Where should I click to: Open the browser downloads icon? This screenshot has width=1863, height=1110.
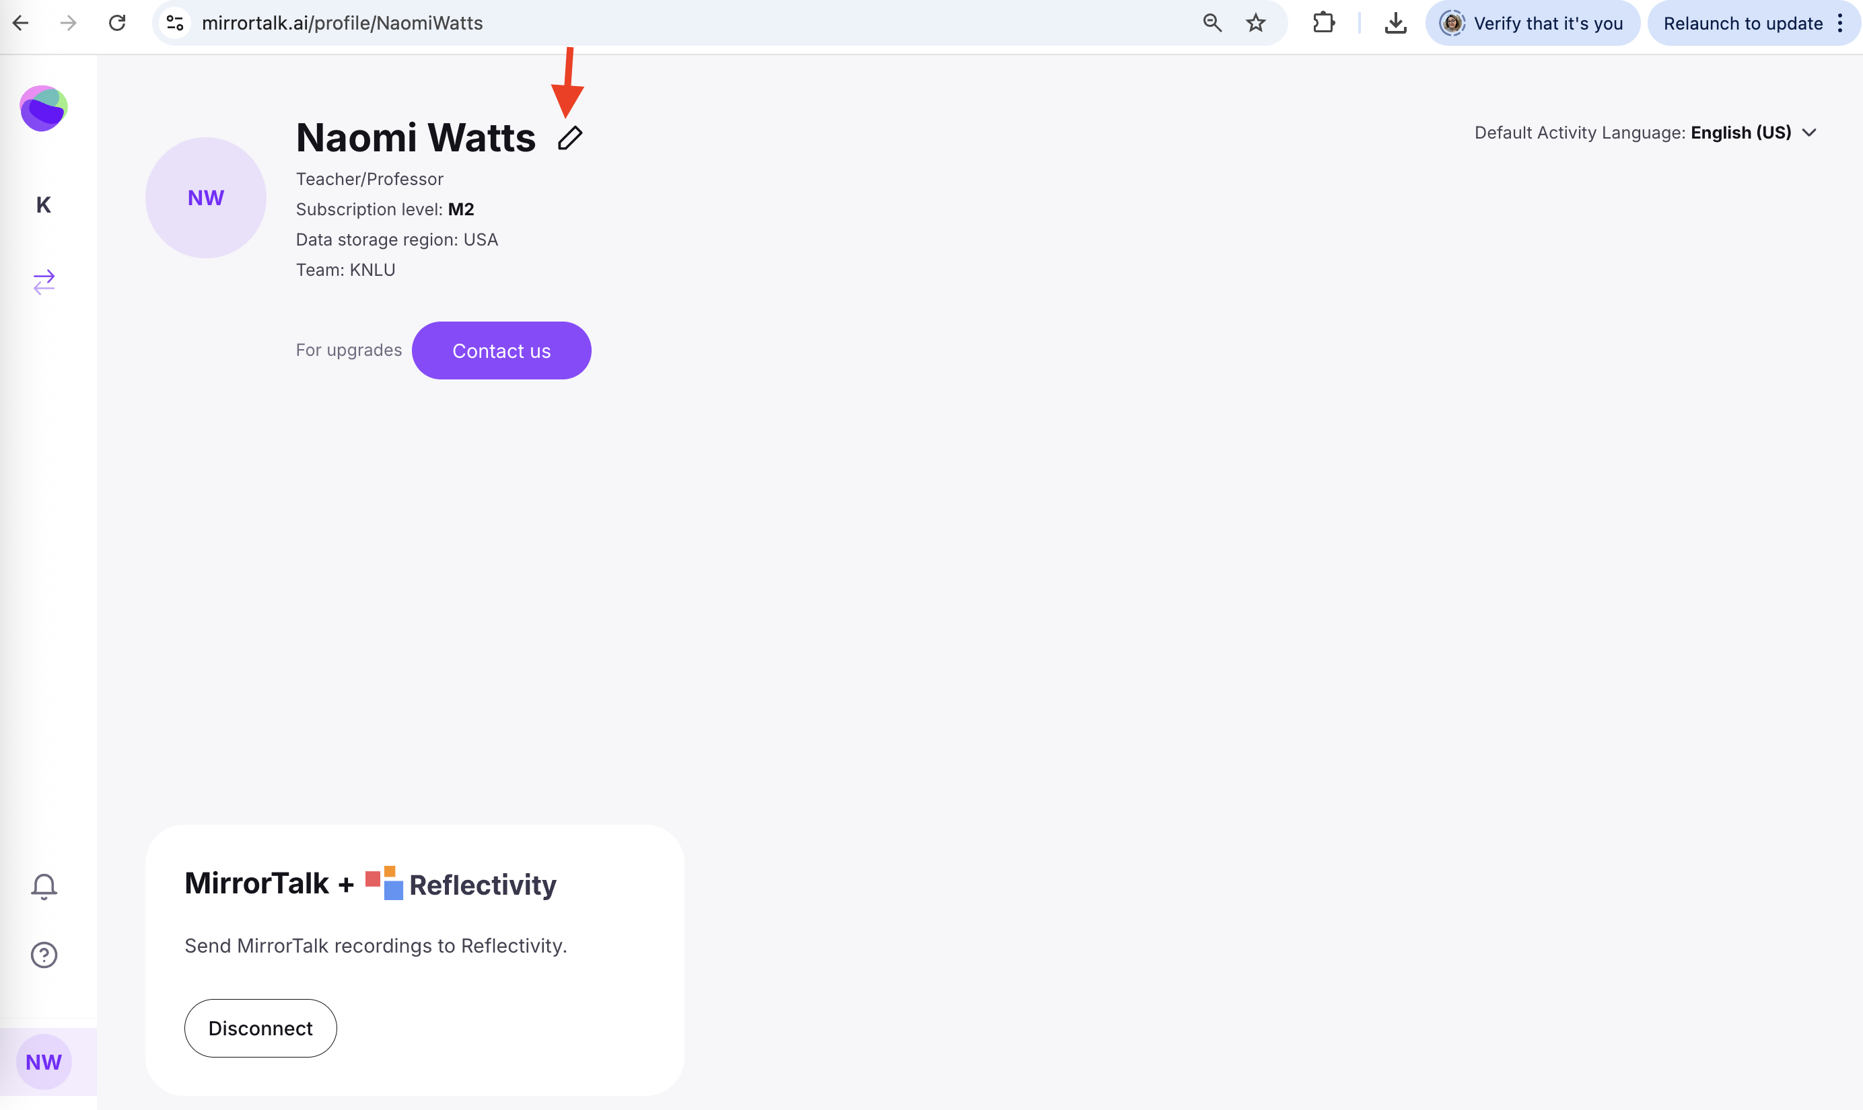click(1395, 23)
